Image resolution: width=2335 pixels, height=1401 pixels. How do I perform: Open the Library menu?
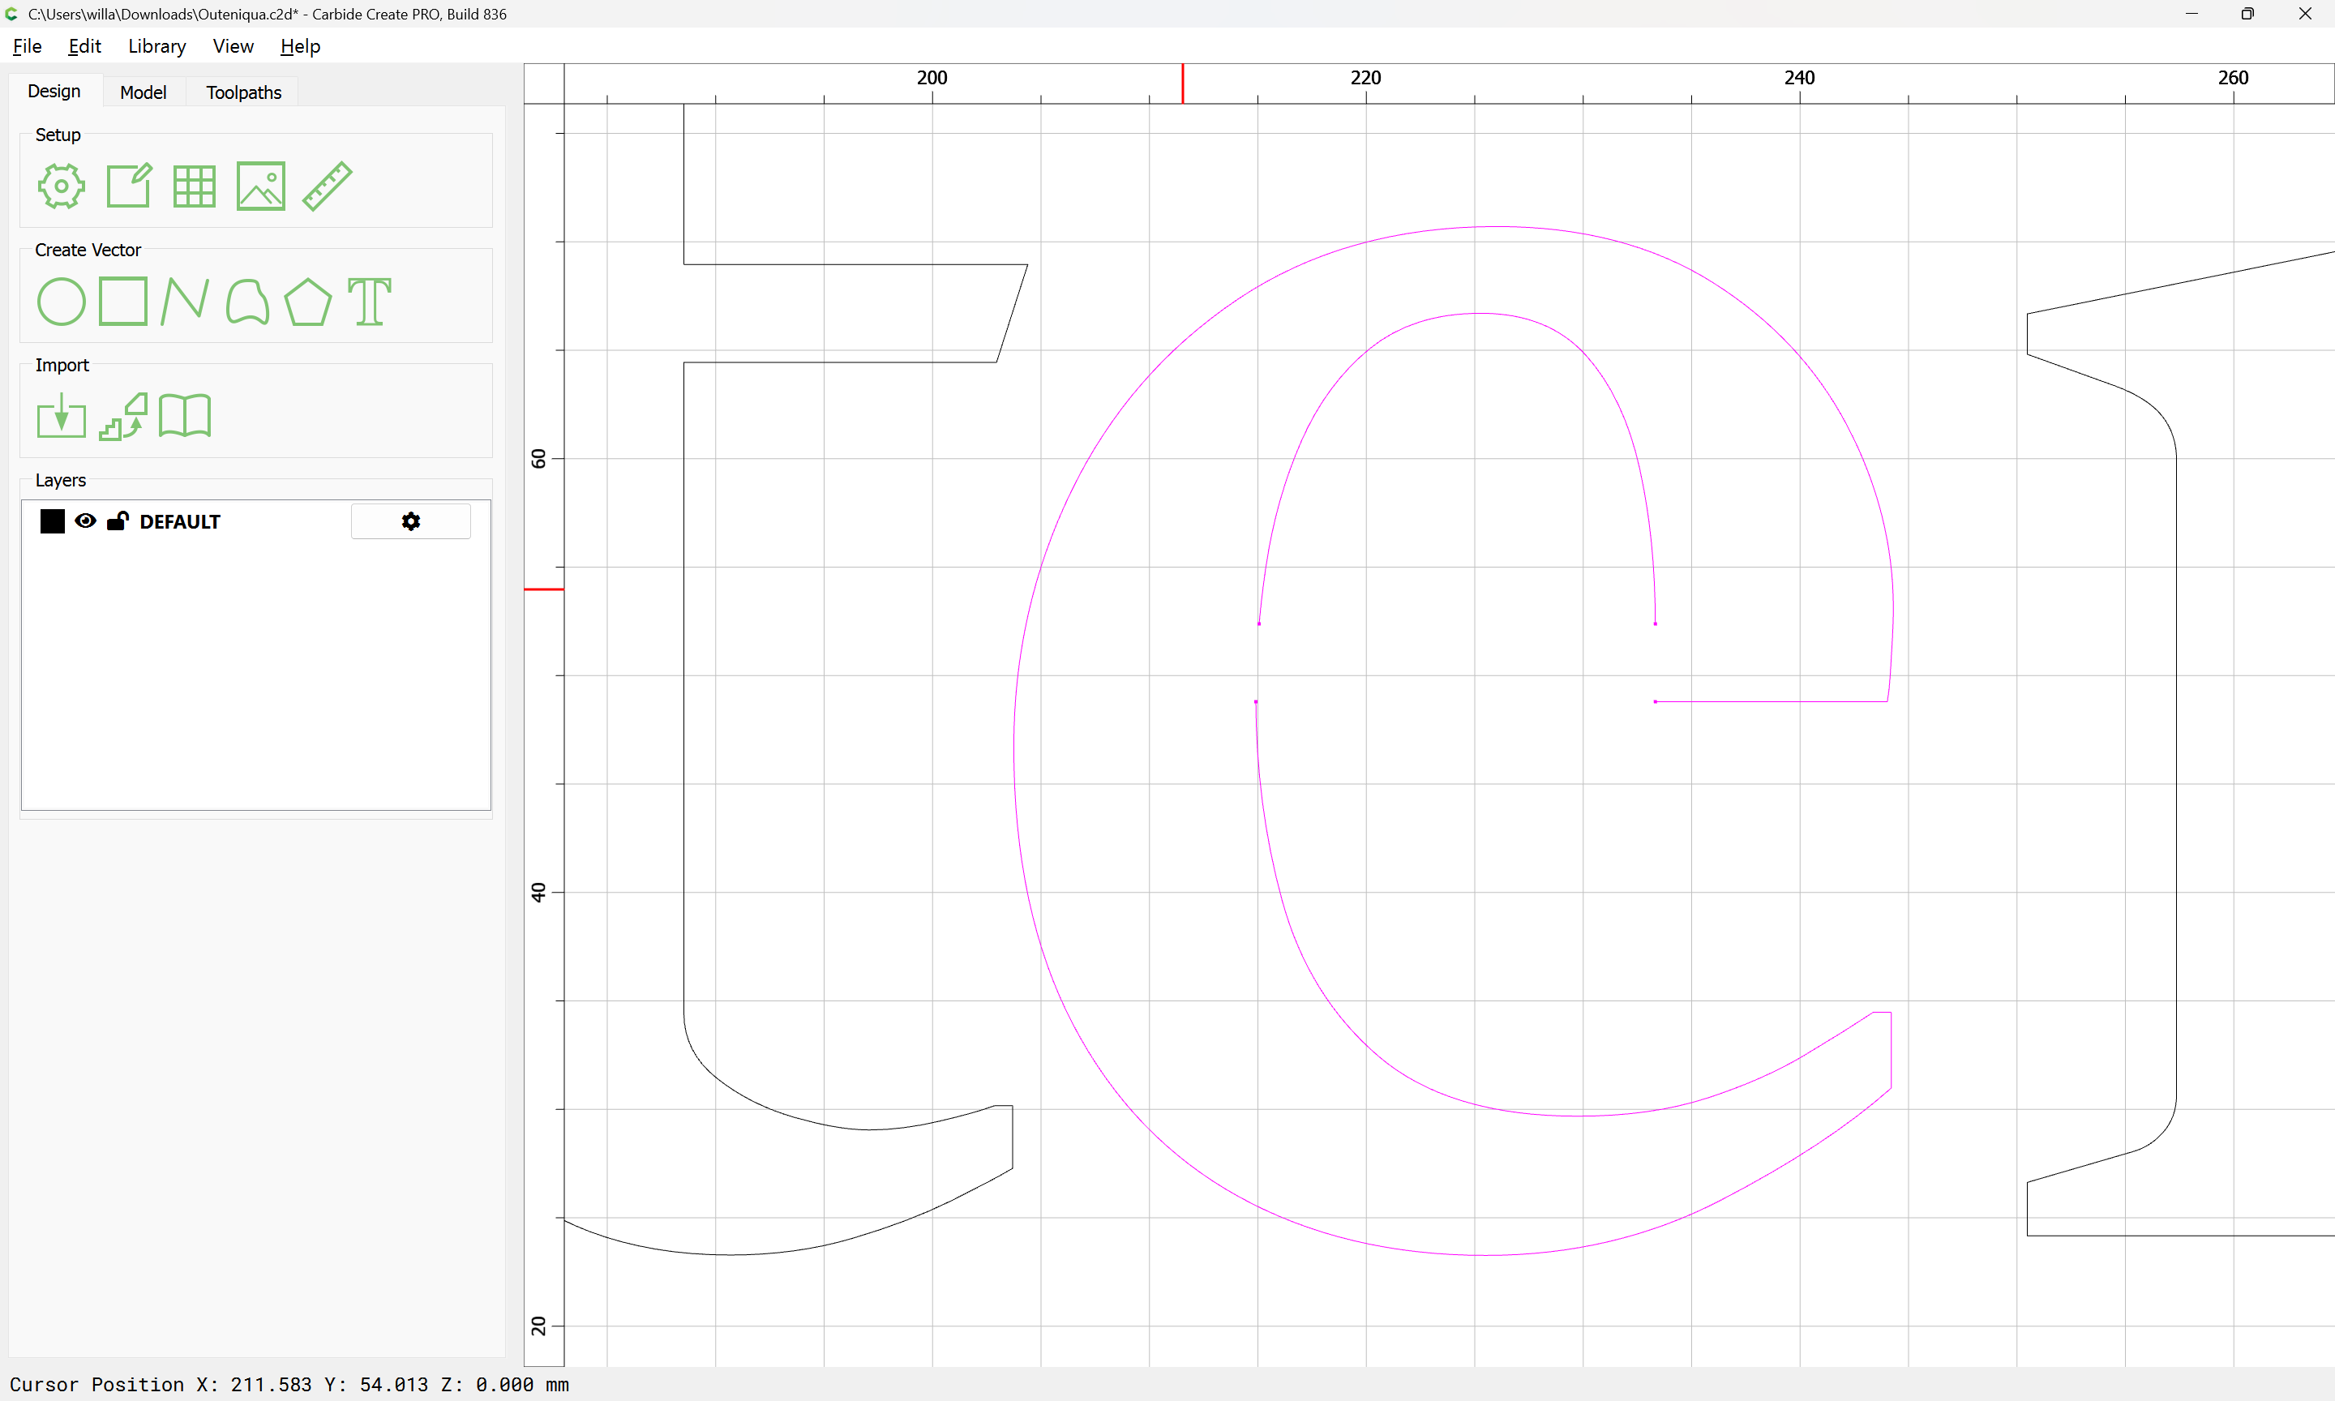pos(156,46)
